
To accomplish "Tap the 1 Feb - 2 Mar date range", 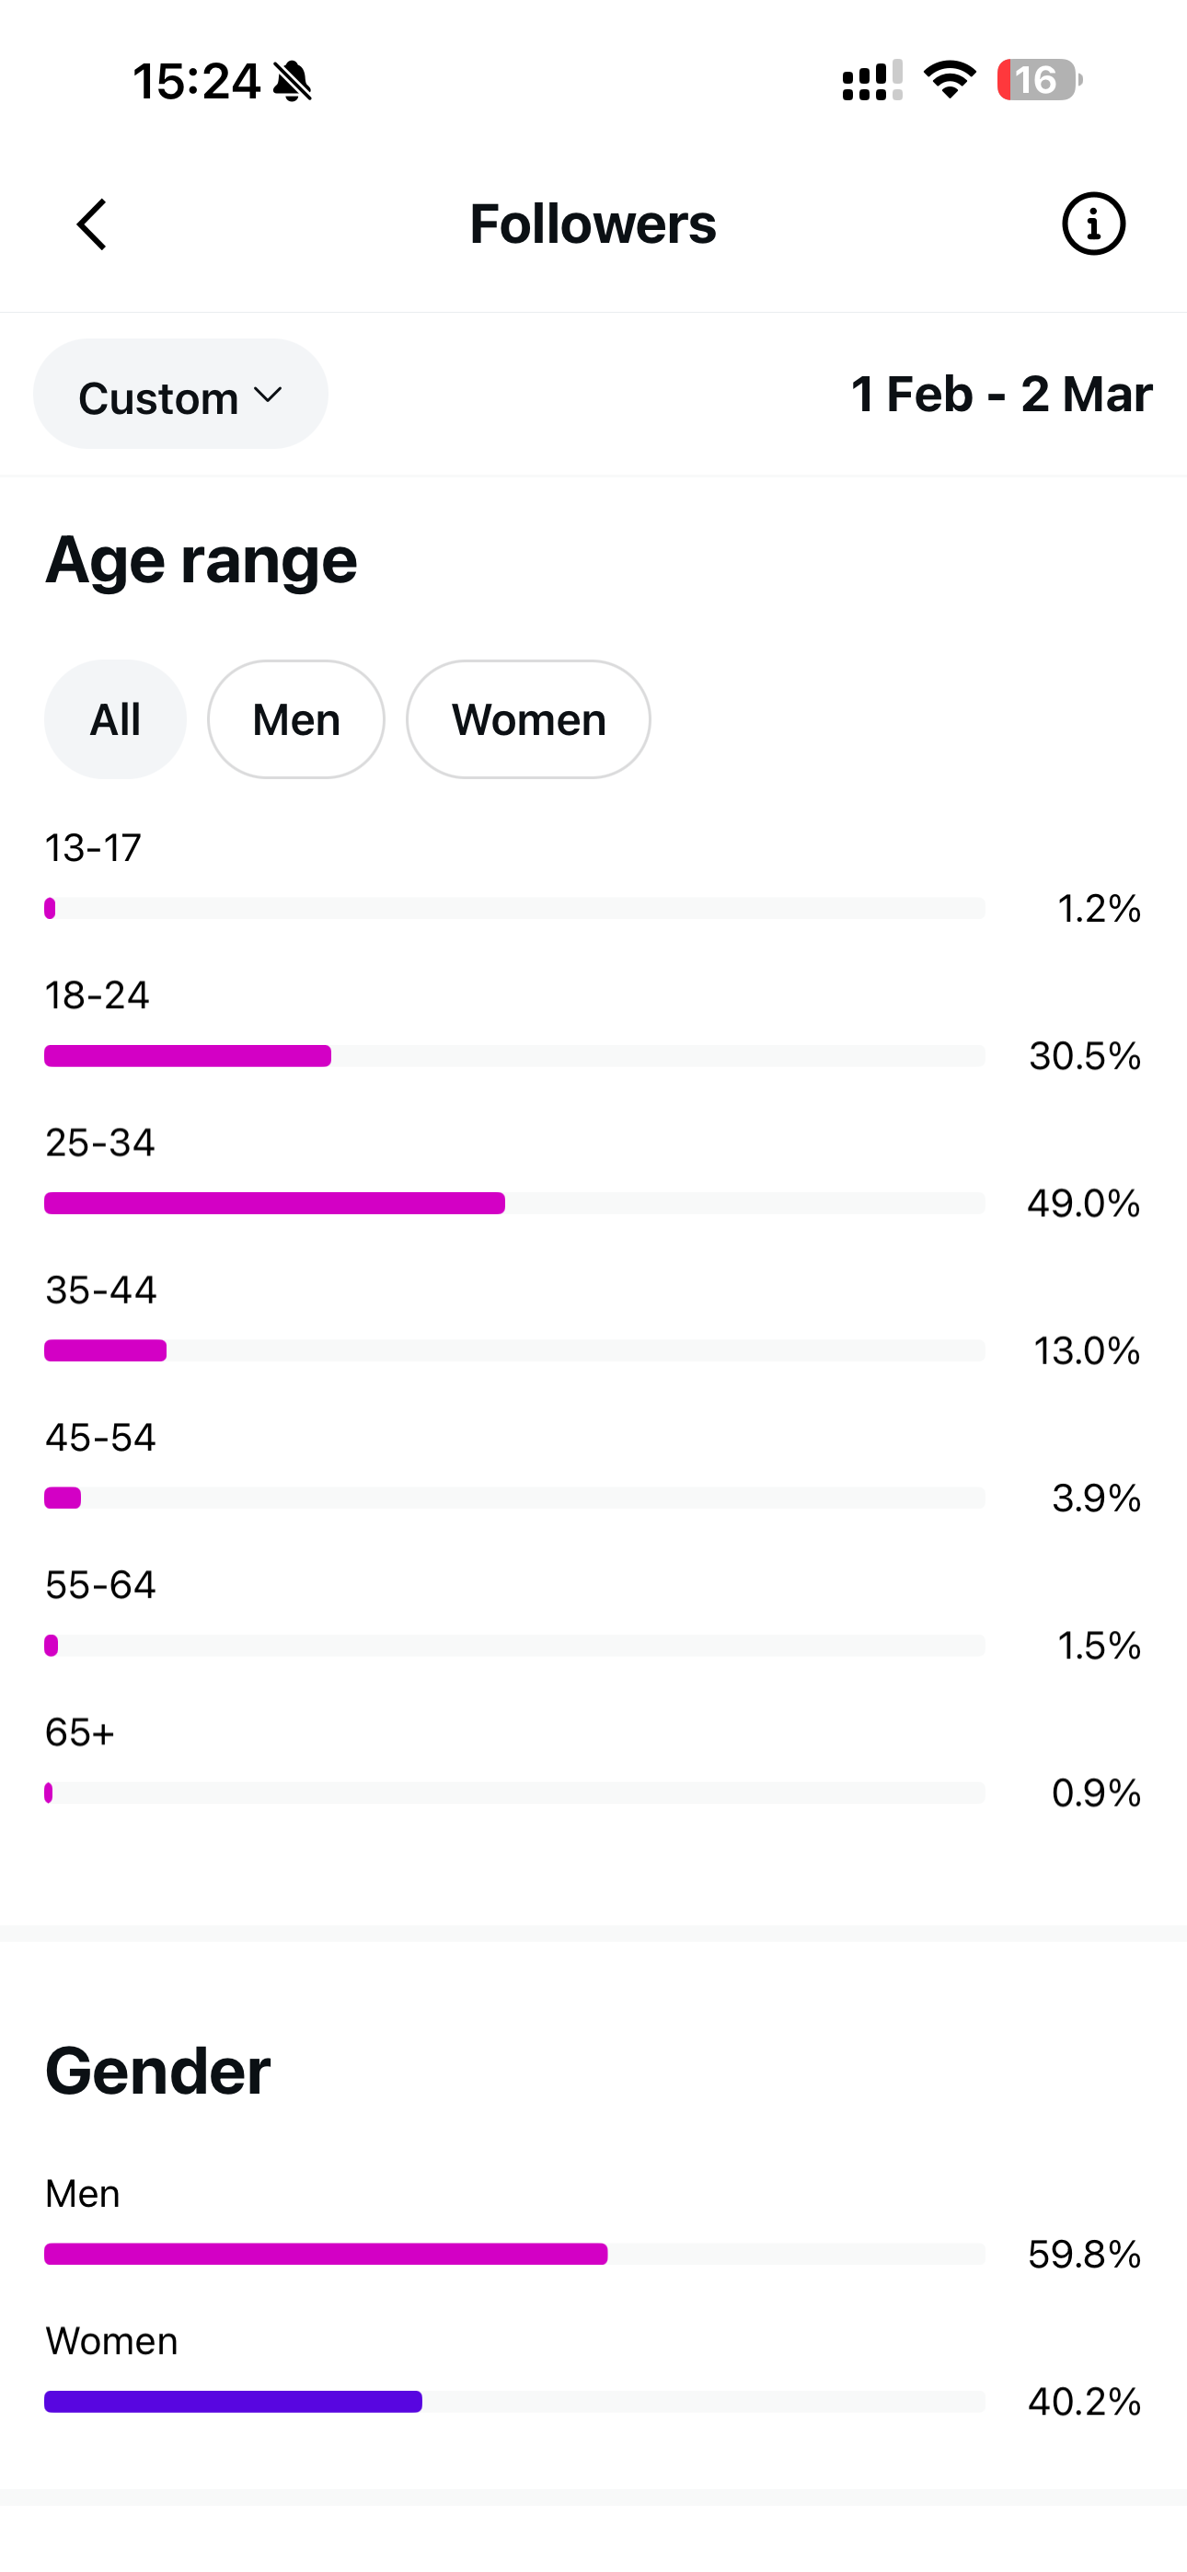I will tap(1001, 395).
